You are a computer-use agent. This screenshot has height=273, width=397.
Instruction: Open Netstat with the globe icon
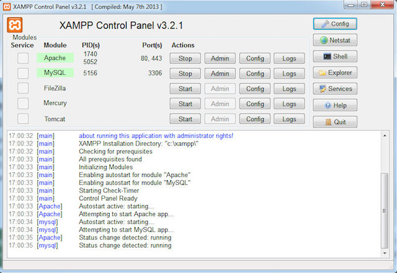coord(335,40)
